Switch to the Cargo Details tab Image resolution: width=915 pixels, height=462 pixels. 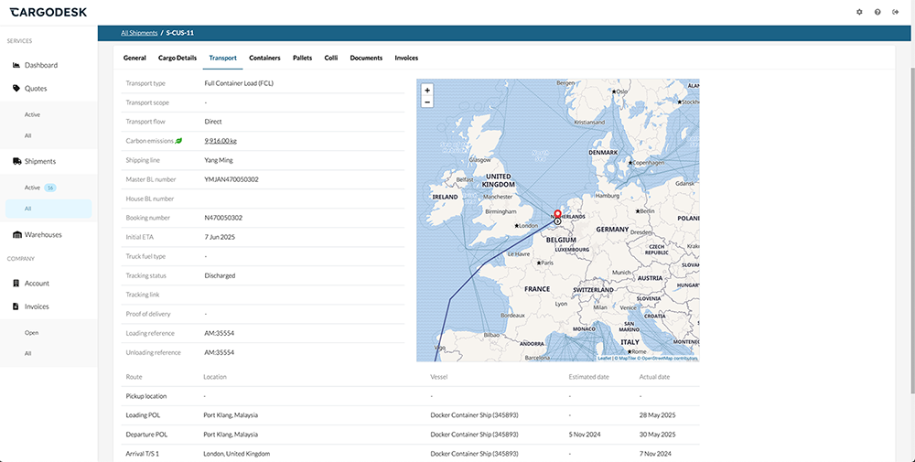pos(178,58)
